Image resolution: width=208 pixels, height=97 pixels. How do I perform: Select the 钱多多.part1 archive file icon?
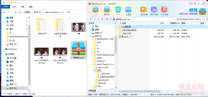point(79,50)
